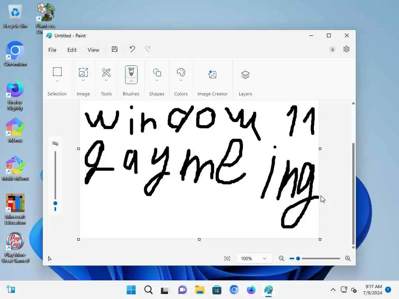The height and width of the screenshot is (299, 399).
Task: Select the rectangular Selection tool
Action: pyautogui.click(x=57, y=72)
